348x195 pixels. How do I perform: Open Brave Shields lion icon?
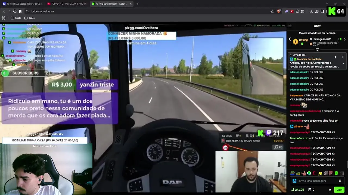coord(279,11)
